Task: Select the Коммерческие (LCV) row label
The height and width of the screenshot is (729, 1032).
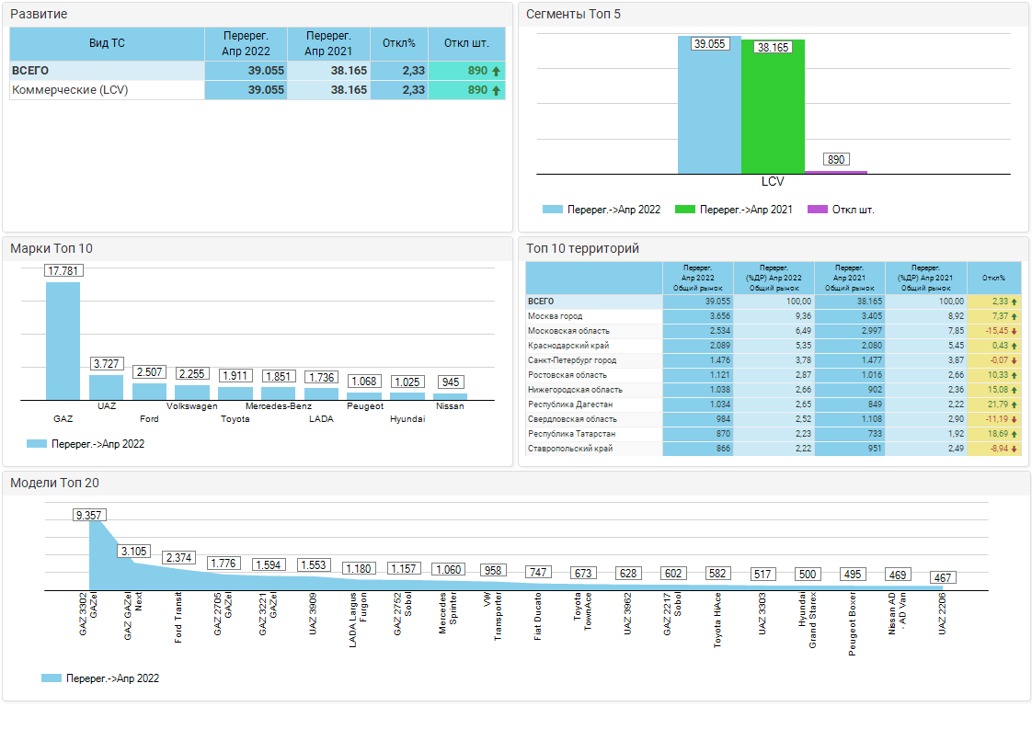Action: 70,90
